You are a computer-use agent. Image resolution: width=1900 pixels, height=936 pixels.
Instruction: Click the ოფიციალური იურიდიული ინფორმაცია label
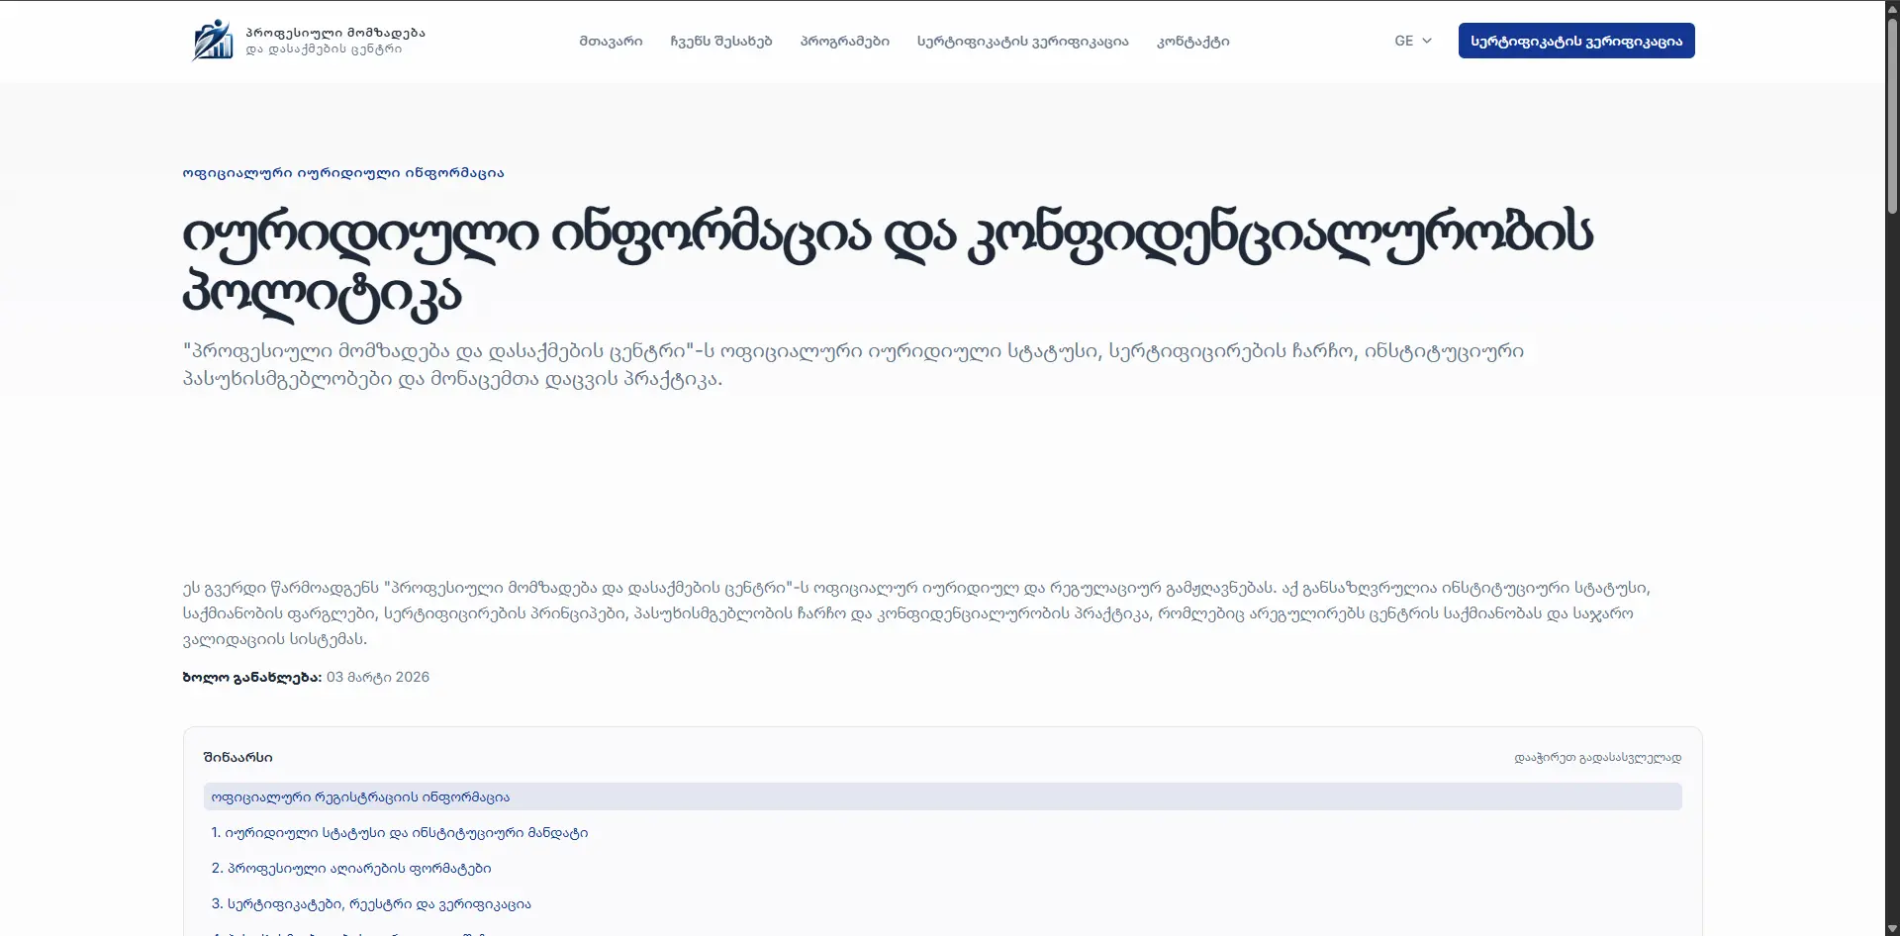pyautogui.click(x=343, y=173)
